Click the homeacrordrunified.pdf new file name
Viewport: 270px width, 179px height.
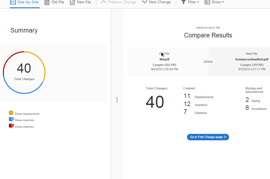pyautogui.click(x=252, y=59)
